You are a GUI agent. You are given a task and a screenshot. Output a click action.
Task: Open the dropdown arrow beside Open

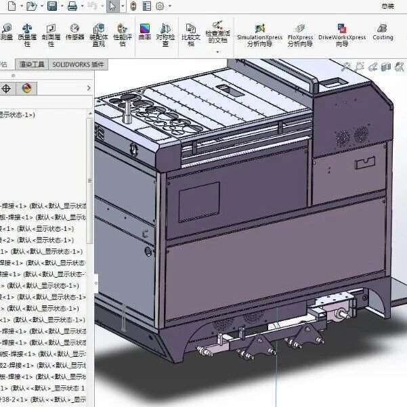coord(42,6)
